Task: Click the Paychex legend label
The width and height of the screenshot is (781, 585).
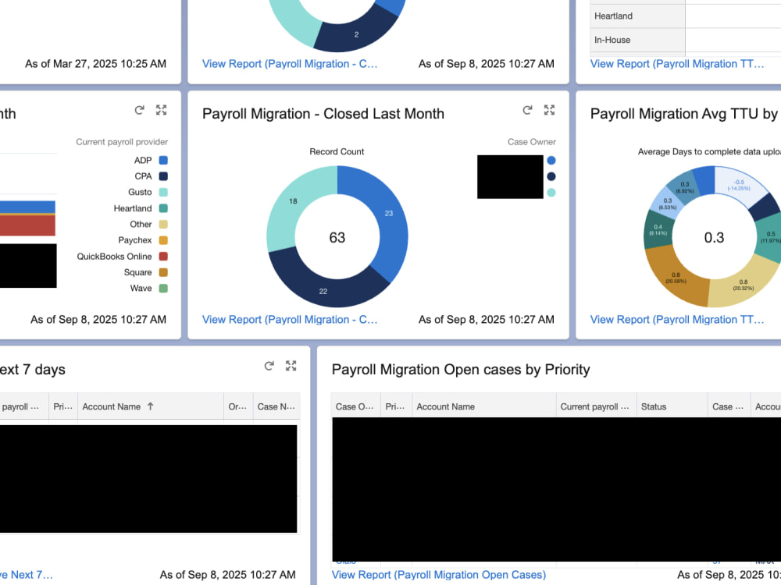Action: [135, 240]
